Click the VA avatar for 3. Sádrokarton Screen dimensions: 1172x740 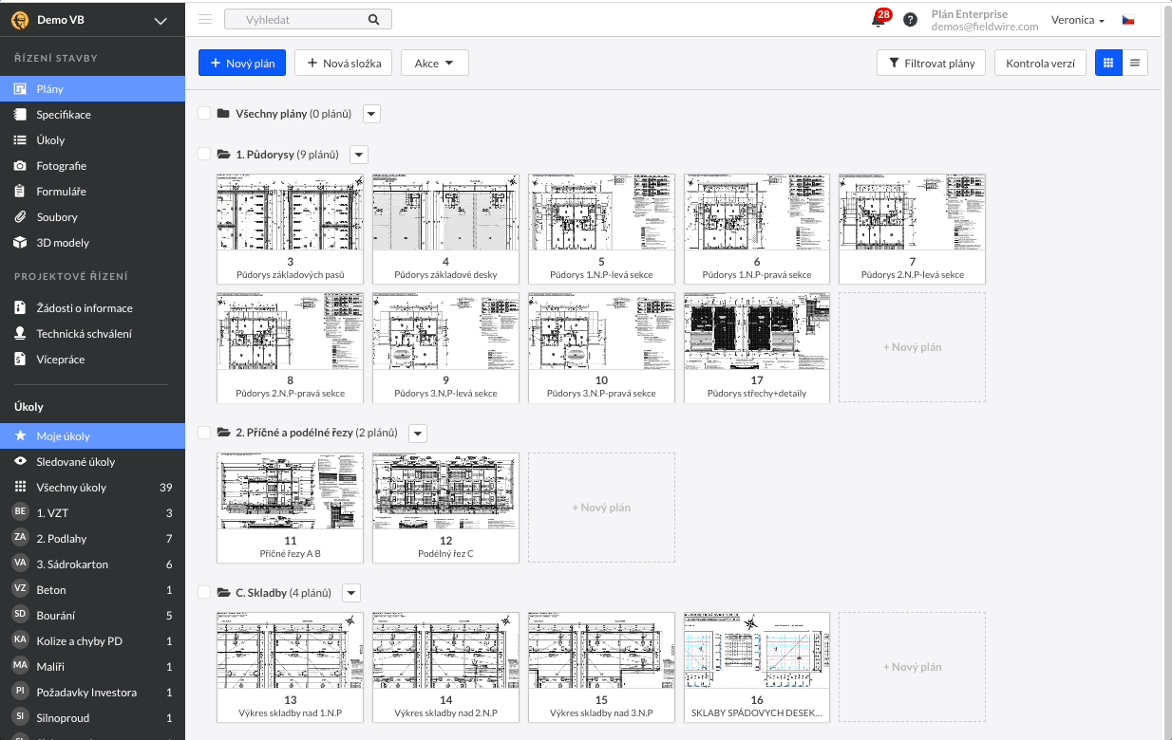(20, 564)
